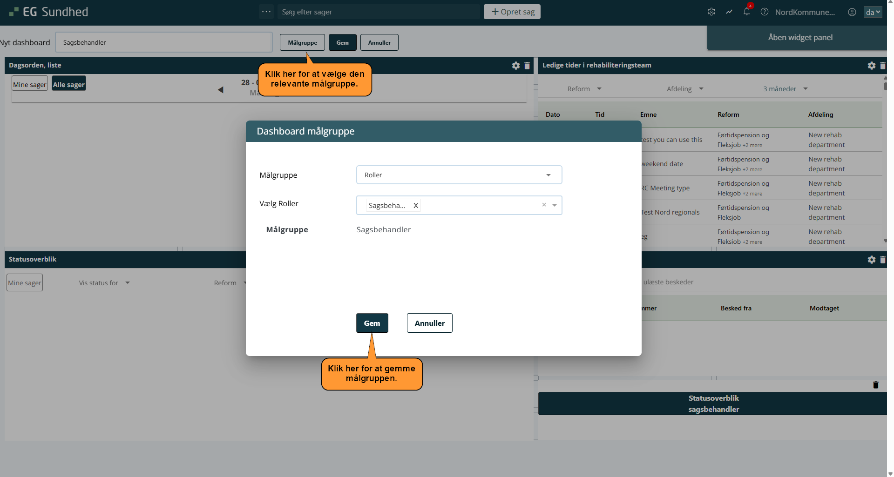Open the help question mark icon
This screenshot has height=477, width=894.
[765, 12]
